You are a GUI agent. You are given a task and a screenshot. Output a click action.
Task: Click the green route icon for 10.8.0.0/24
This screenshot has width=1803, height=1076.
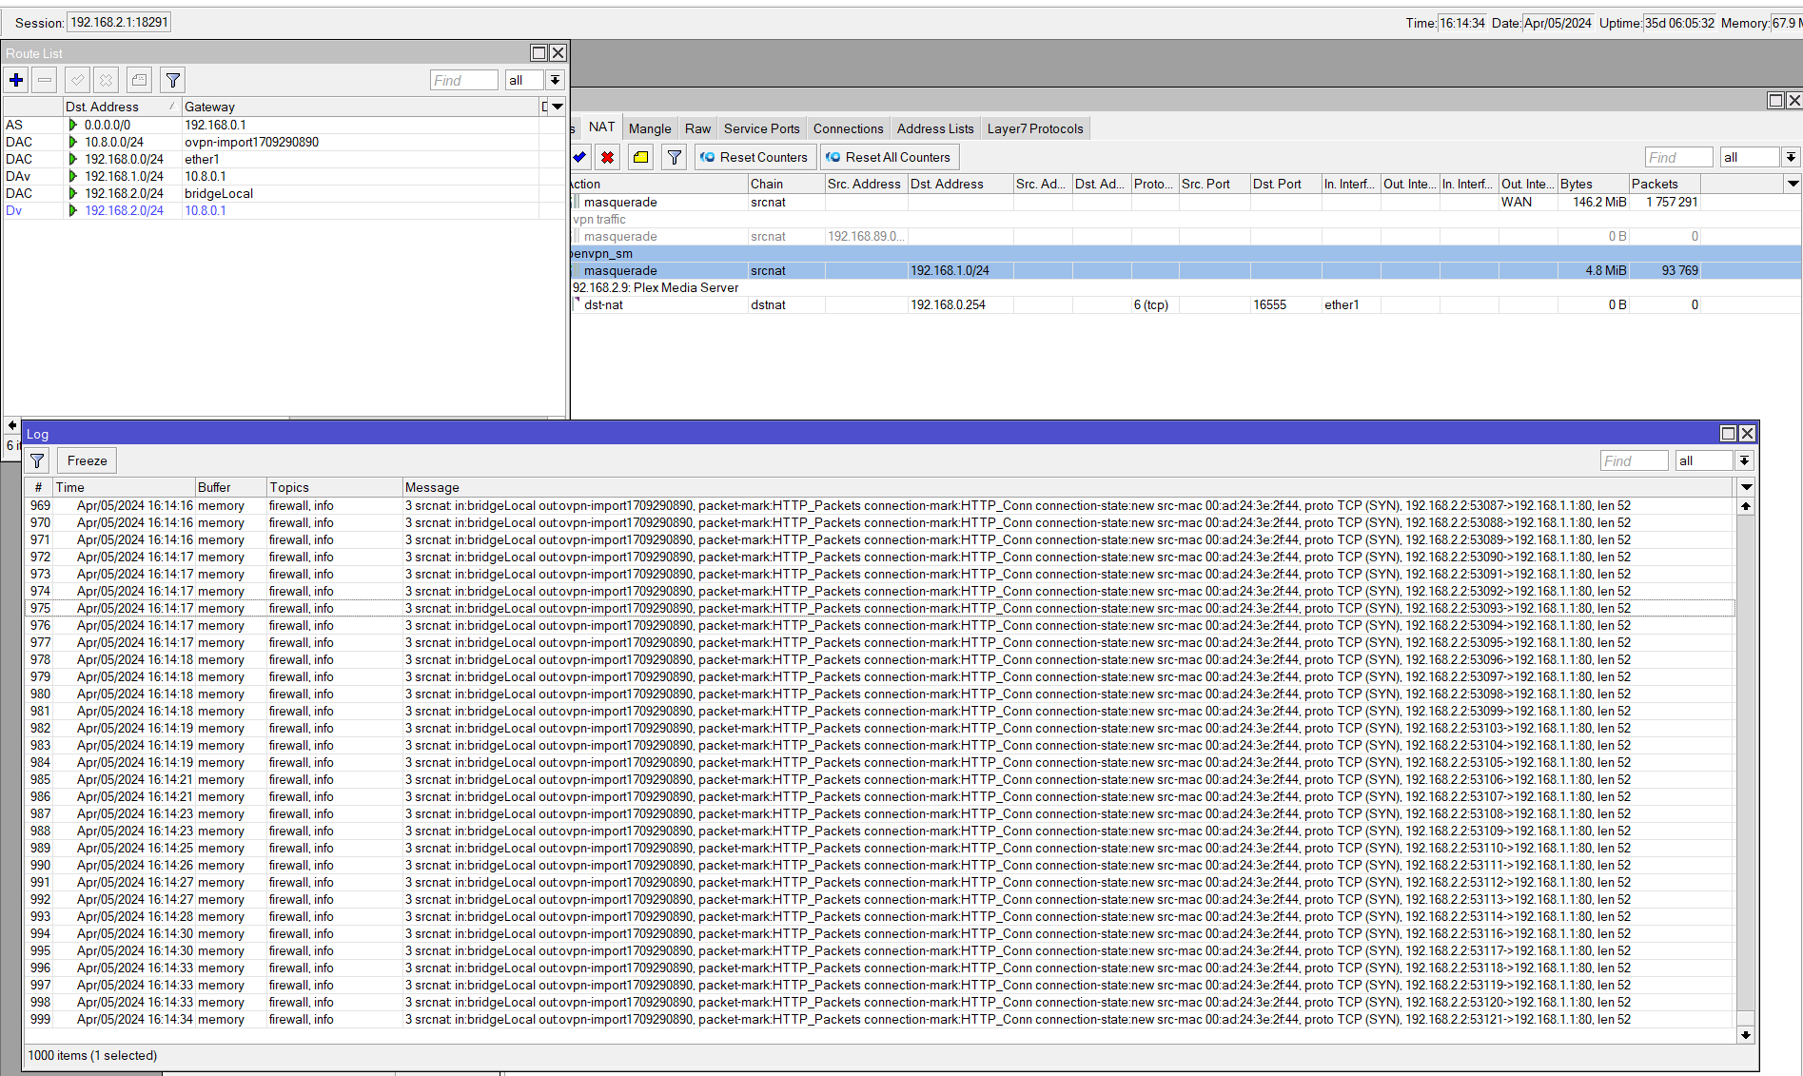tap(73, 142)
